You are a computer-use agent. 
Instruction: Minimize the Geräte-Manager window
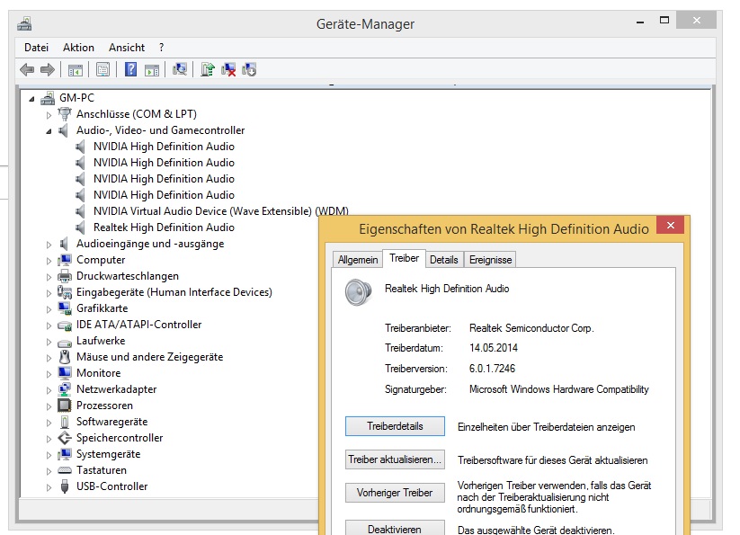pos(640,21)
